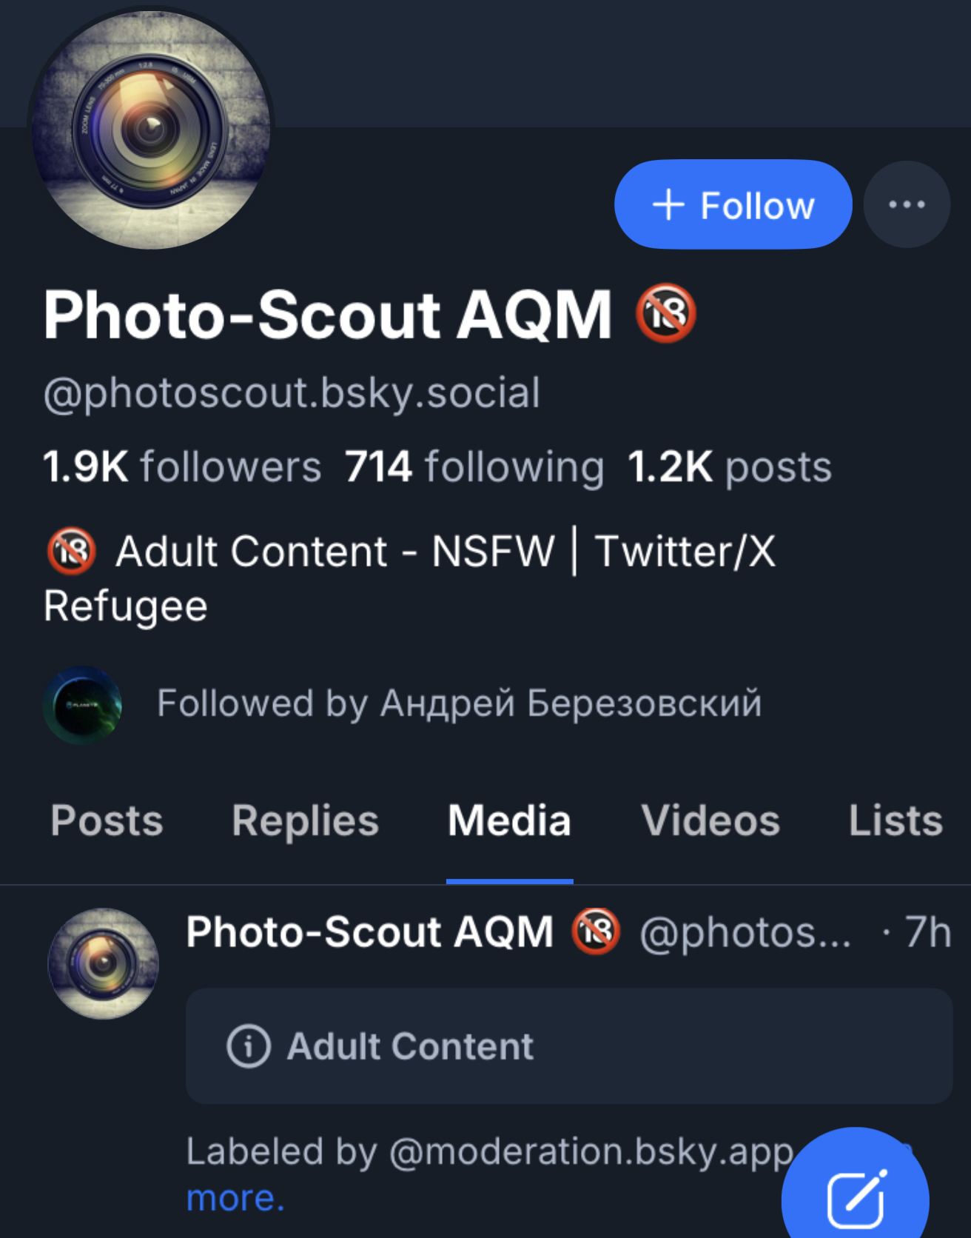The width and height of the screenshot is (971, 1238).
Task: Open the 'Followed by Андрей Березовский' link
Action: (x=459, y=703)
